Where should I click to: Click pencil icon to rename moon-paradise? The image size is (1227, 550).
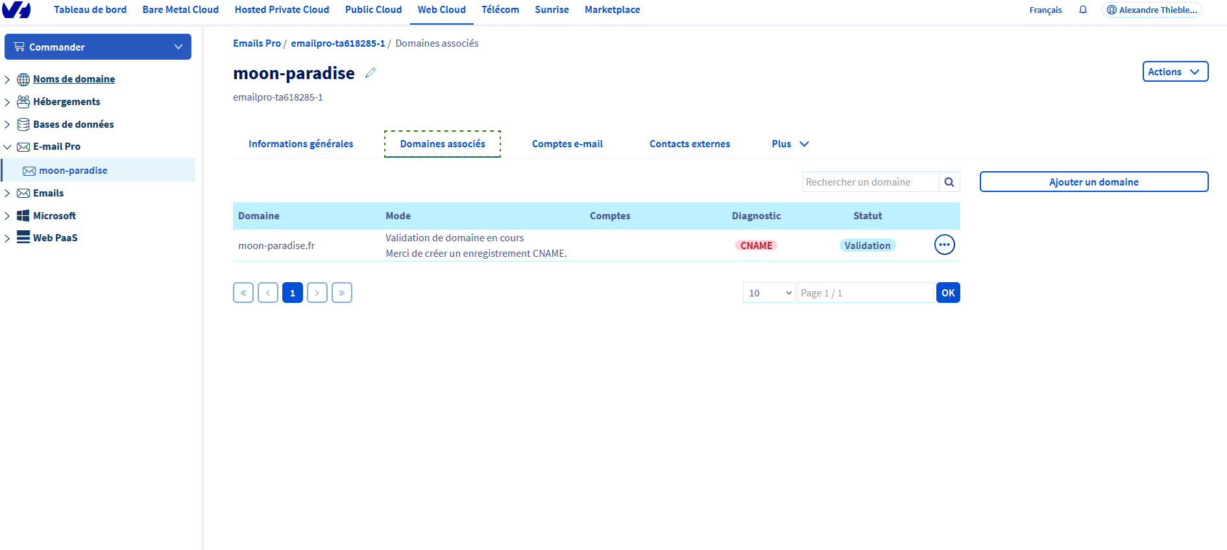[x=371, y=73]
